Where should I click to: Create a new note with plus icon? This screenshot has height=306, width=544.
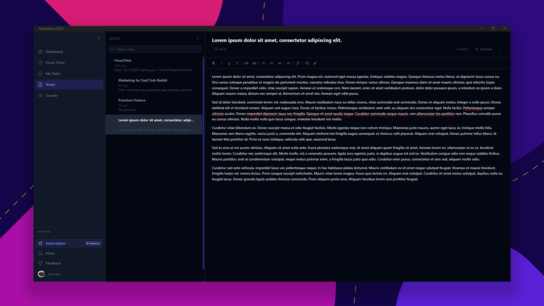[198, 39]
